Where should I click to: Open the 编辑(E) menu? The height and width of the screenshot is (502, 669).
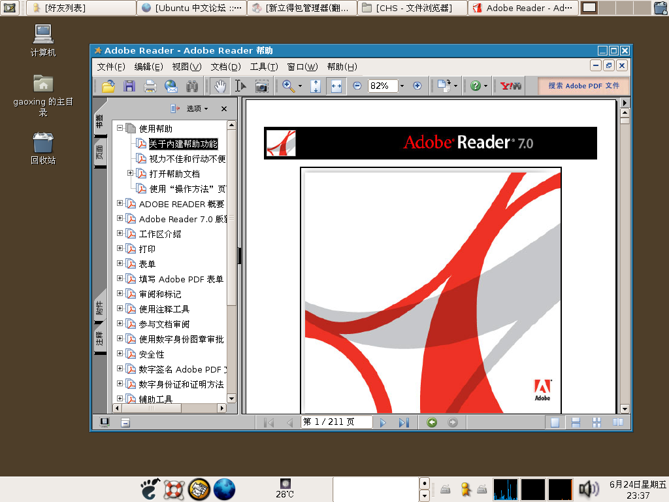click(148, 67)
